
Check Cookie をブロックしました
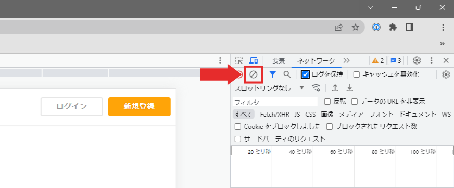point(238,127)
